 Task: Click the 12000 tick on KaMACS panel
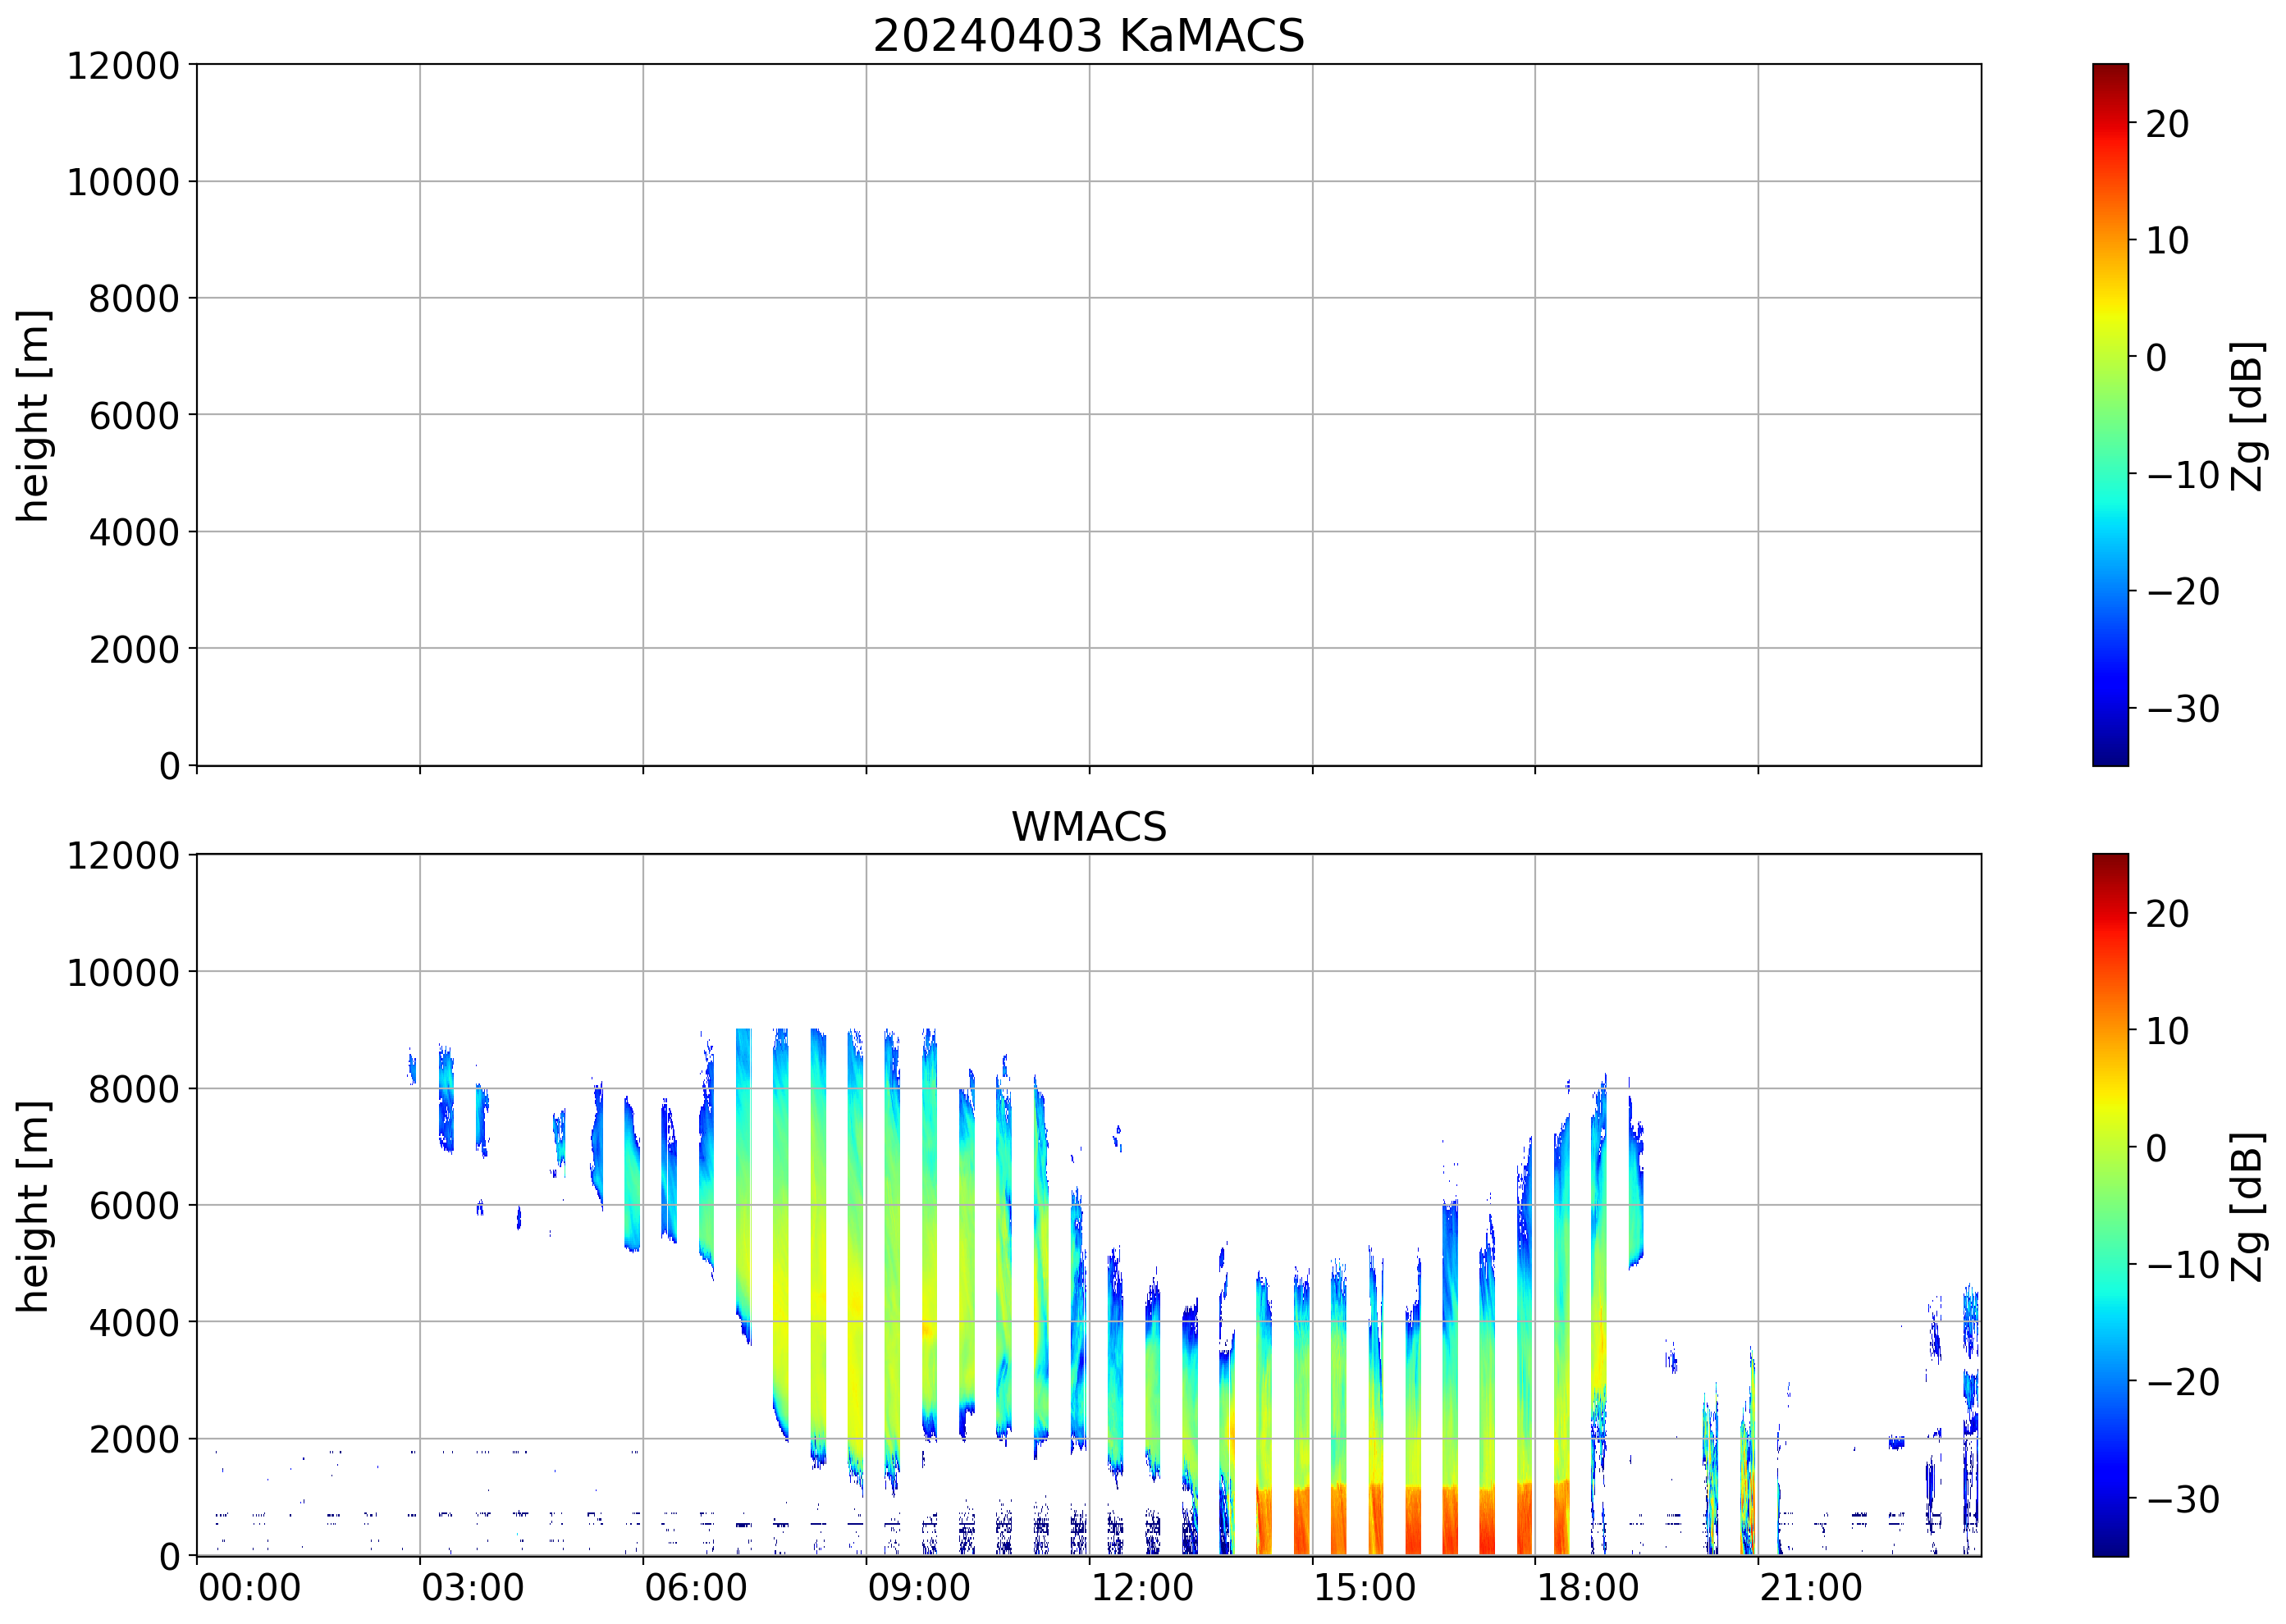(123, 66)
